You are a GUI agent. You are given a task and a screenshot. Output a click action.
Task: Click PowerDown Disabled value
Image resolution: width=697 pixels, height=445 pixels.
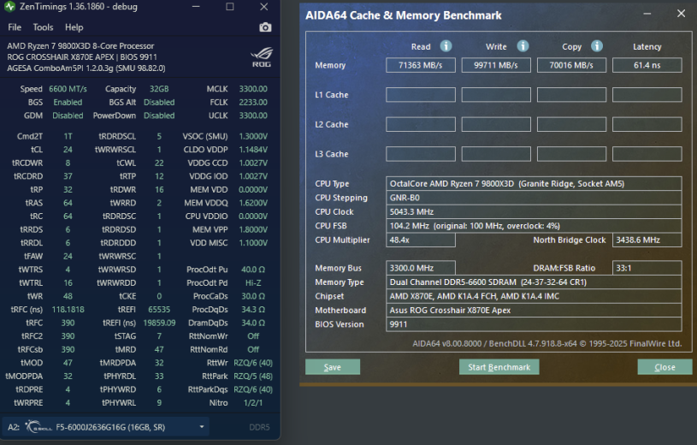click(159, 116)
